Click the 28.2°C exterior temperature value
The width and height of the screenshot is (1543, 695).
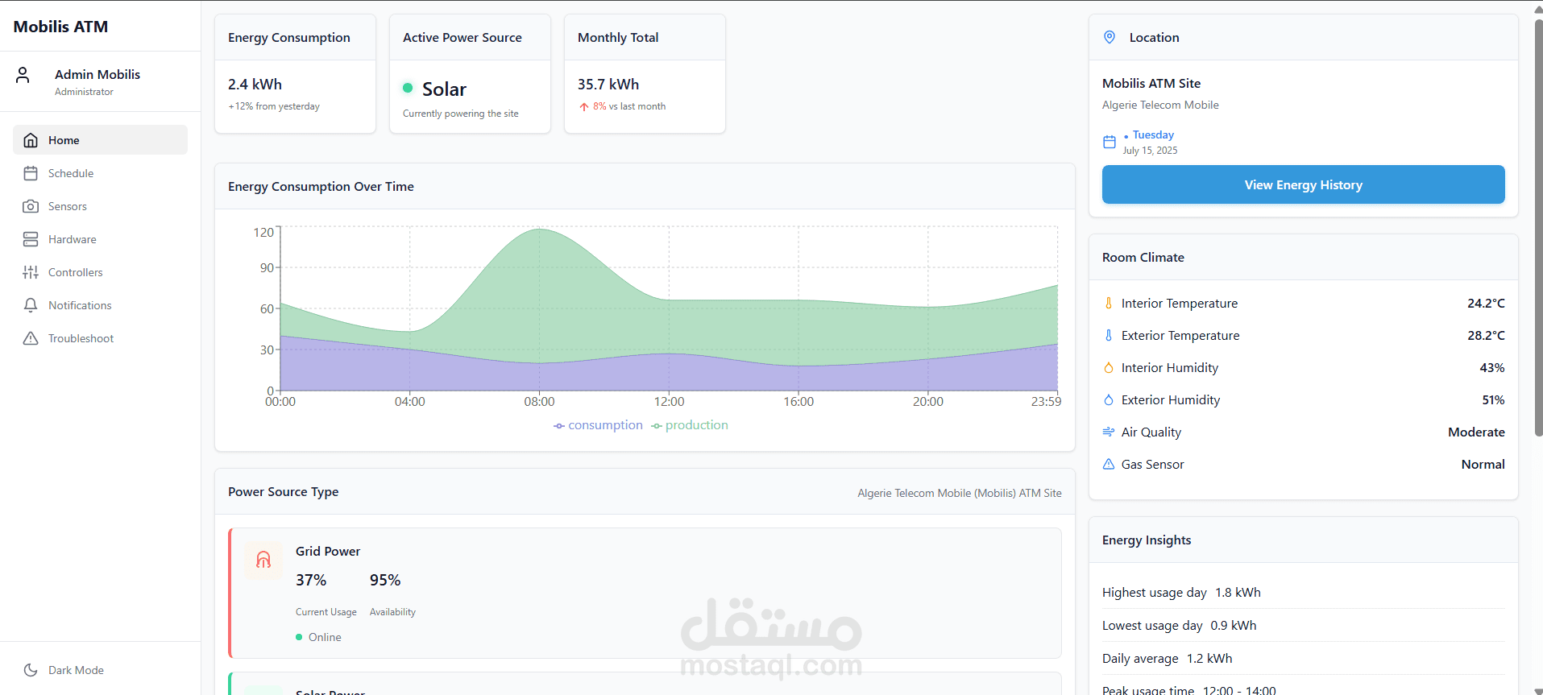pyautogui.click(x=1486, y=335)
